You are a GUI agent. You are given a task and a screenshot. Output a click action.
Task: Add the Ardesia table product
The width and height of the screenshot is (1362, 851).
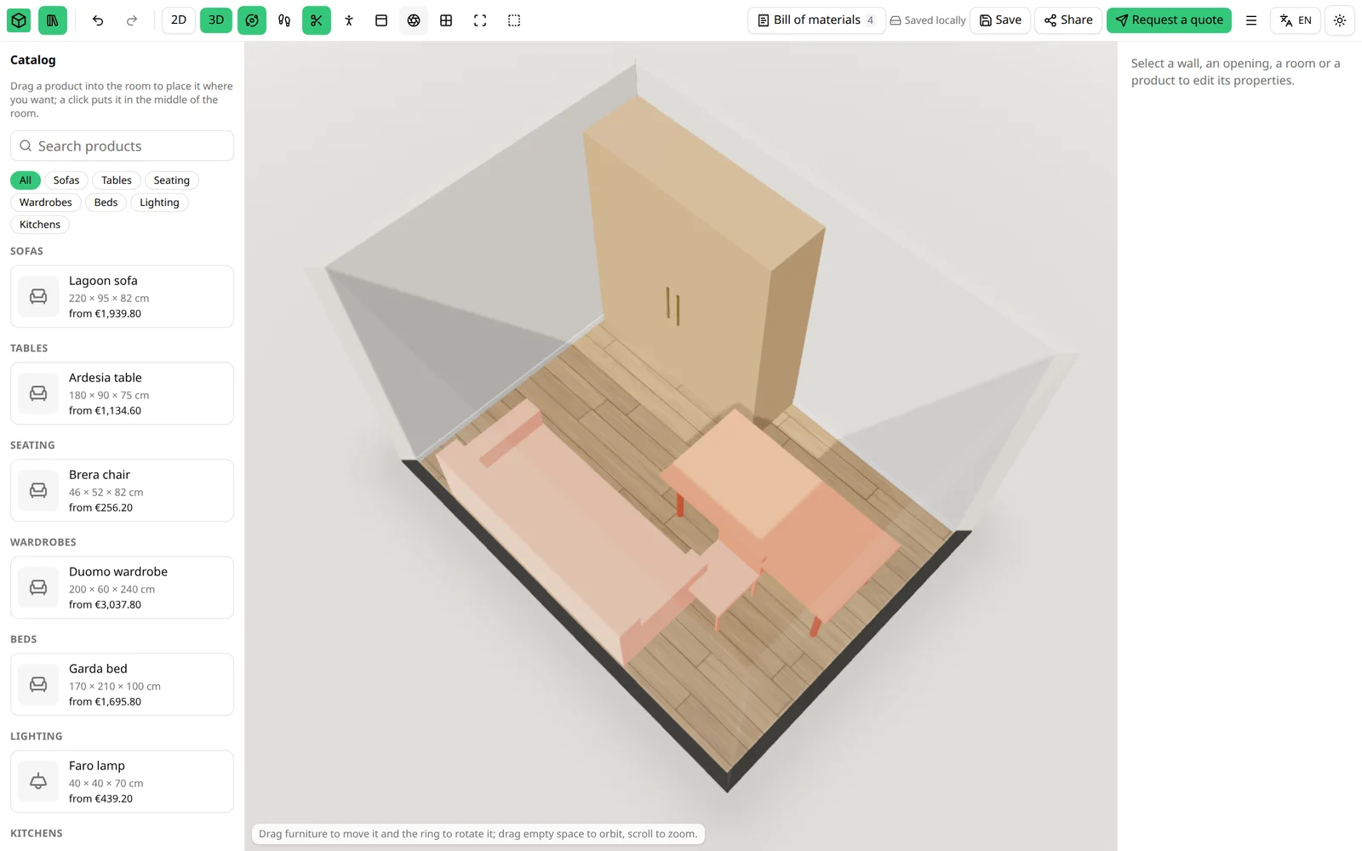pyautogui.click(x=122, y=393)
